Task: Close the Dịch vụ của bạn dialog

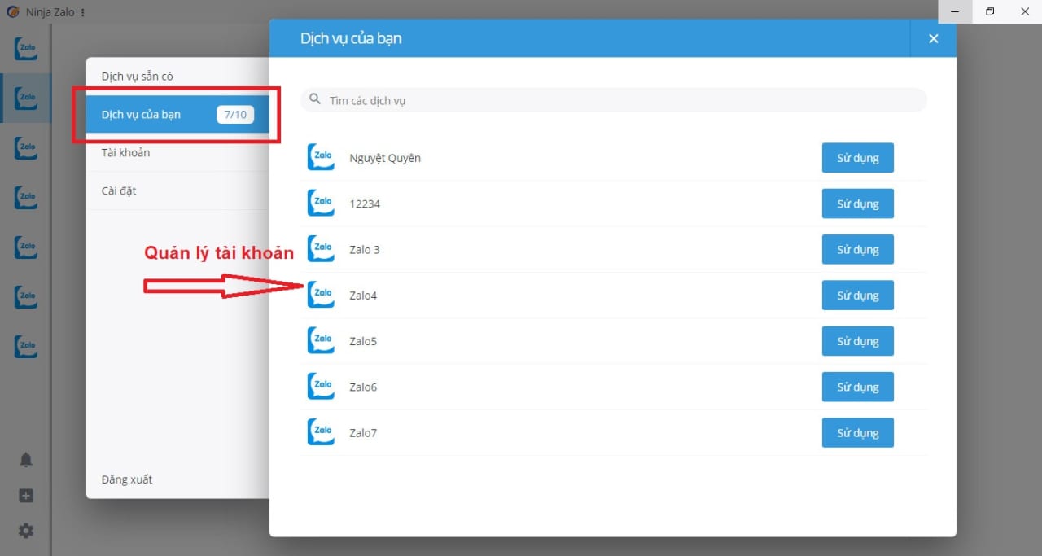Action: point(934,38)
